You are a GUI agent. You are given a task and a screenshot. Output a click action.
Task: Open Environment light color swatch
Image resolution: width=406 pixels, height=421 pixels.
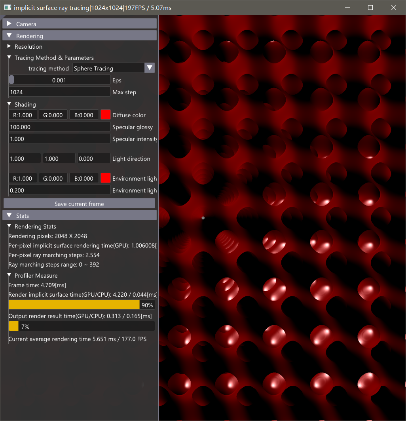pyautogui.click(x=106, y=178)
